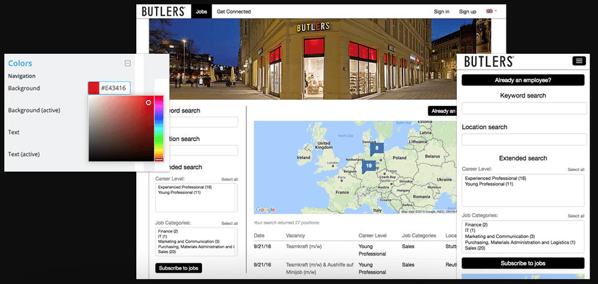Select Sales (20) in mobile Job Categories
Screen dimensions: 598x284
pos(475,248)
